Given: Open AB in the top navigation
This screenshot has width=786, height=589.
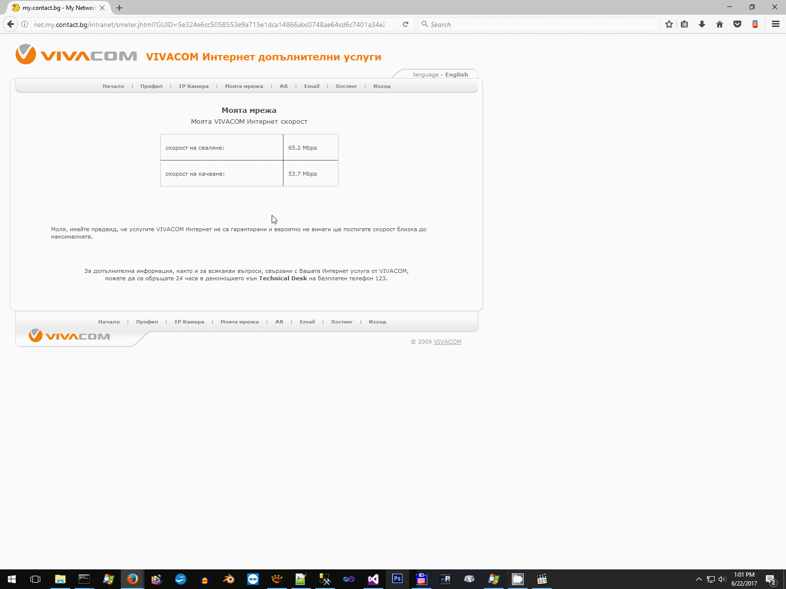Looking at the screenshot, I should (284, 86).
